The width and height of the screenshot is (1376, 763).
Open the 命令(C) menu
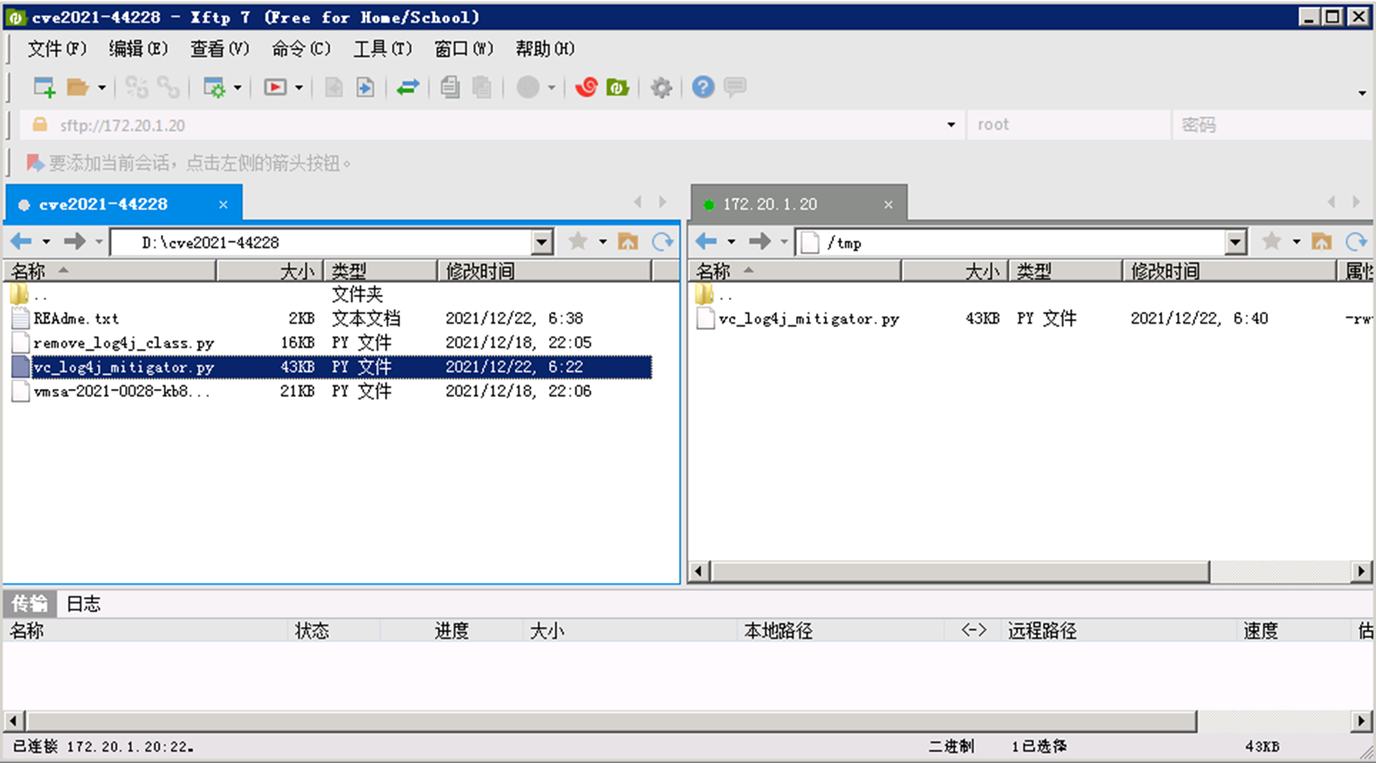[301, 49]
